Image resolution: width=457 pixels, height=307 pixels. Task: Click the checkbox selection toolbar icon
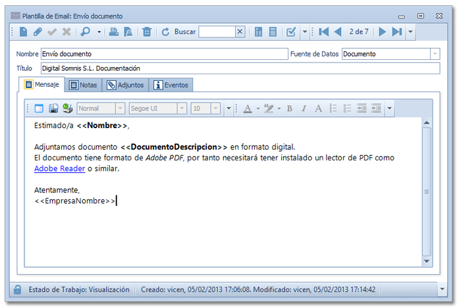pos(291,32)
